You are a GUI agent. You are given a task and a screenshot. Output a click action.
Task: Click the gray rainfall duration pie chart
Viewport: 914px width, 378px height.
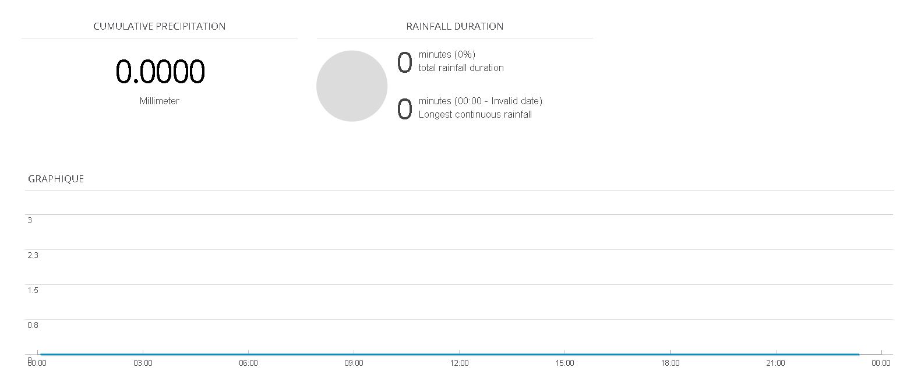click(x=351, y=86)
